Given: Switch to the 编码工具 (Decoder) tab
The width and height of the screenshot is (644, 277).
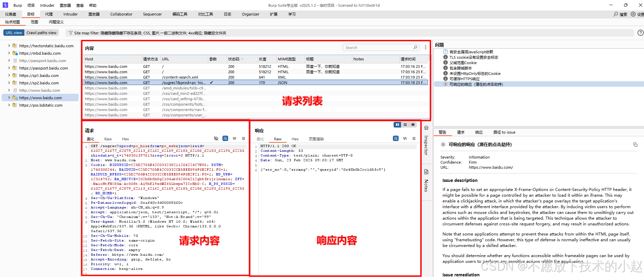Looking at the screenshot, I should point(180,14).
